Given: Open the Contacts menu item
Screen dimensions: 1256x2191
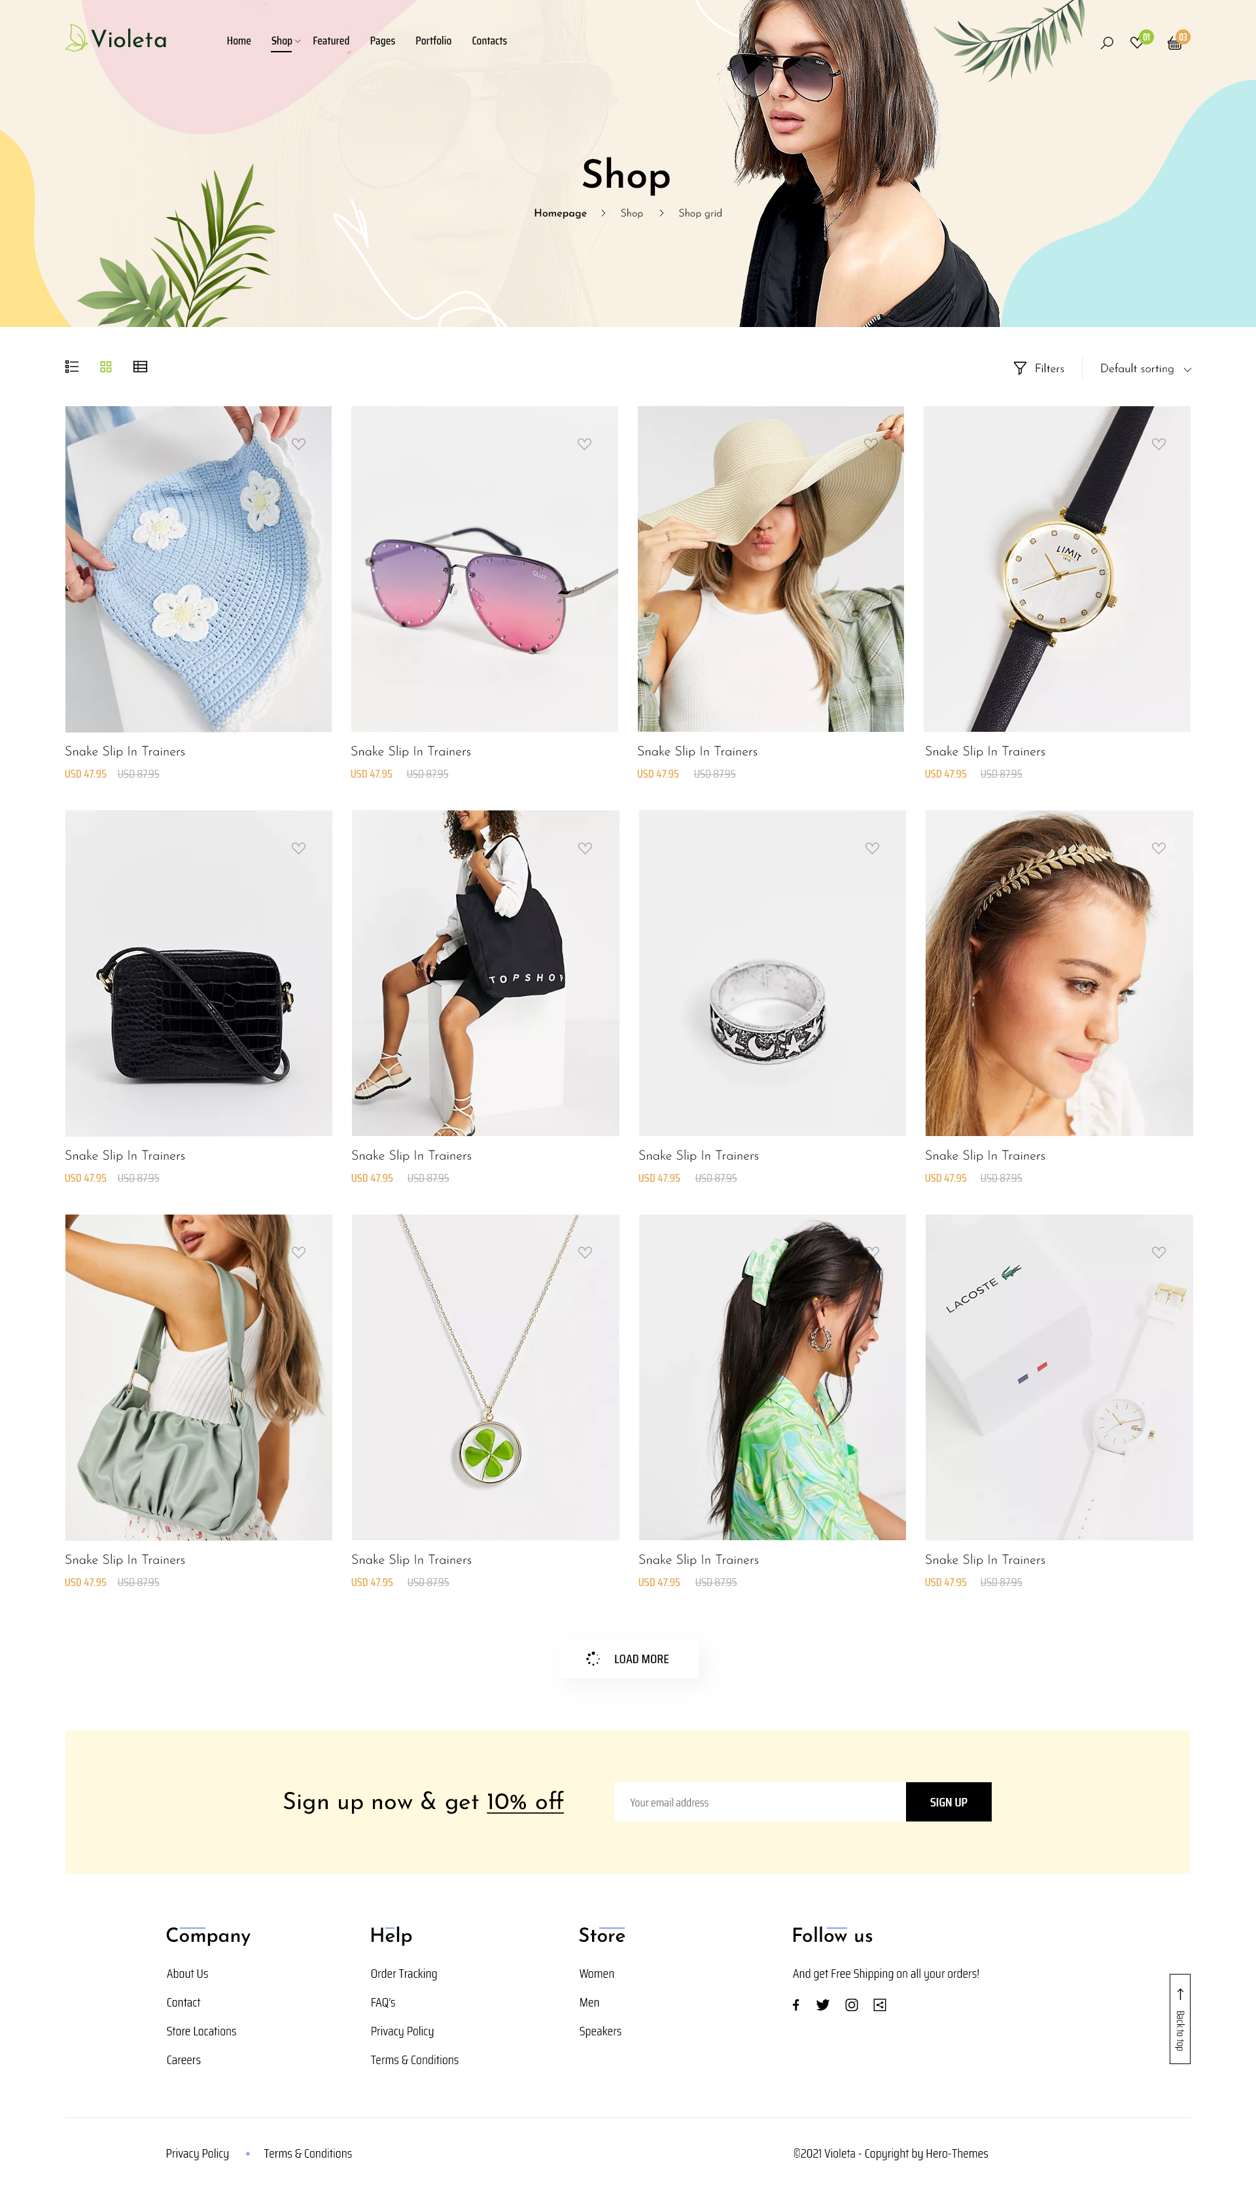Looking at the screenshot, I should (489, 41).
